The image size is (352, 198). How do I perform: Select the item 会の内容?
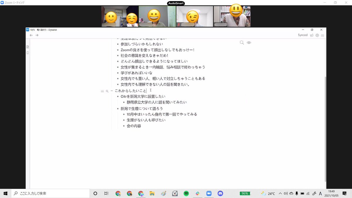(x=134, y=126)
